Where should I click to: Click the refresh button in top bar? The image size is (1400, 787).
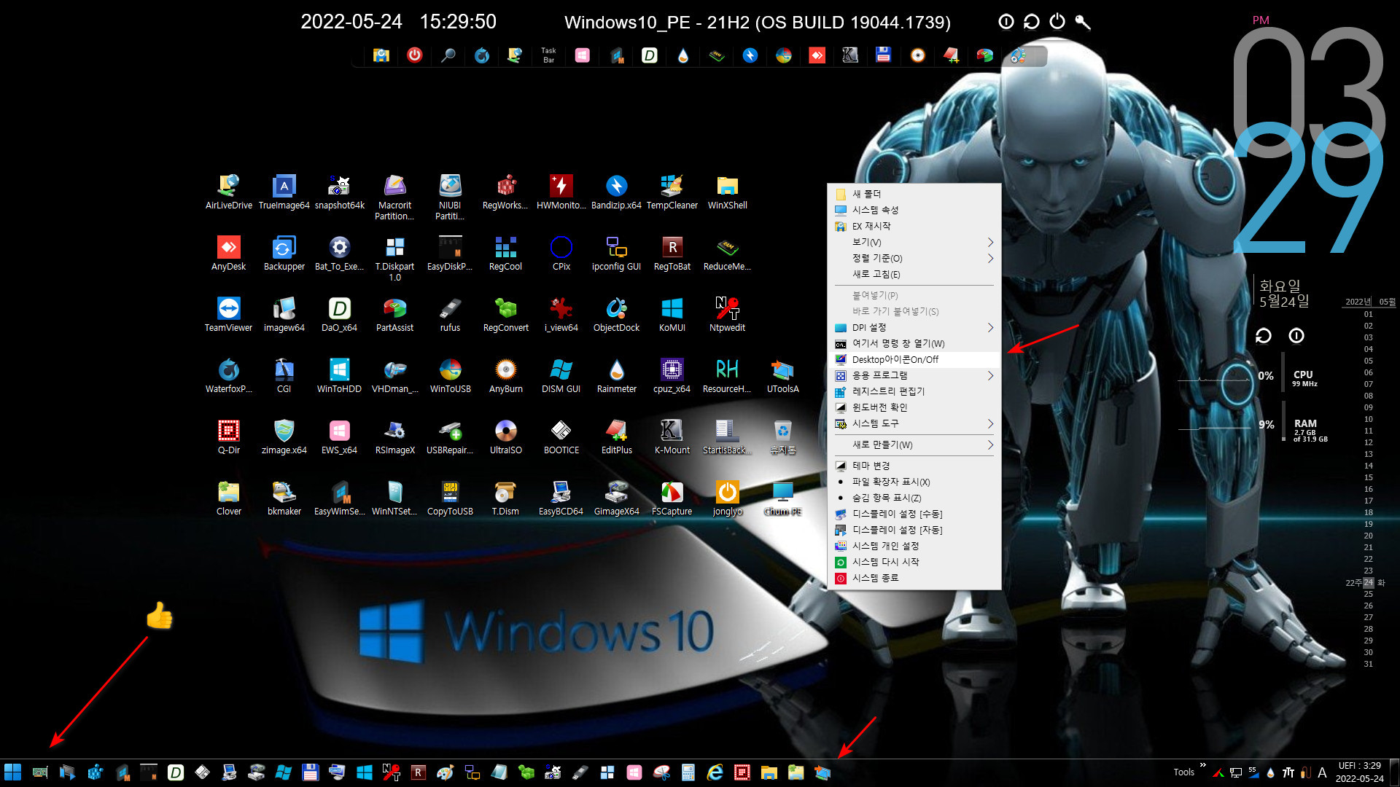[1031, 22]
